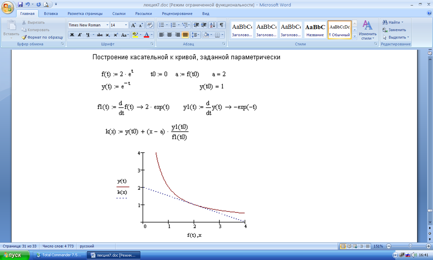The image size is (433, 260).
Task: Decrease paragraph indent
Action: [196, 25]
